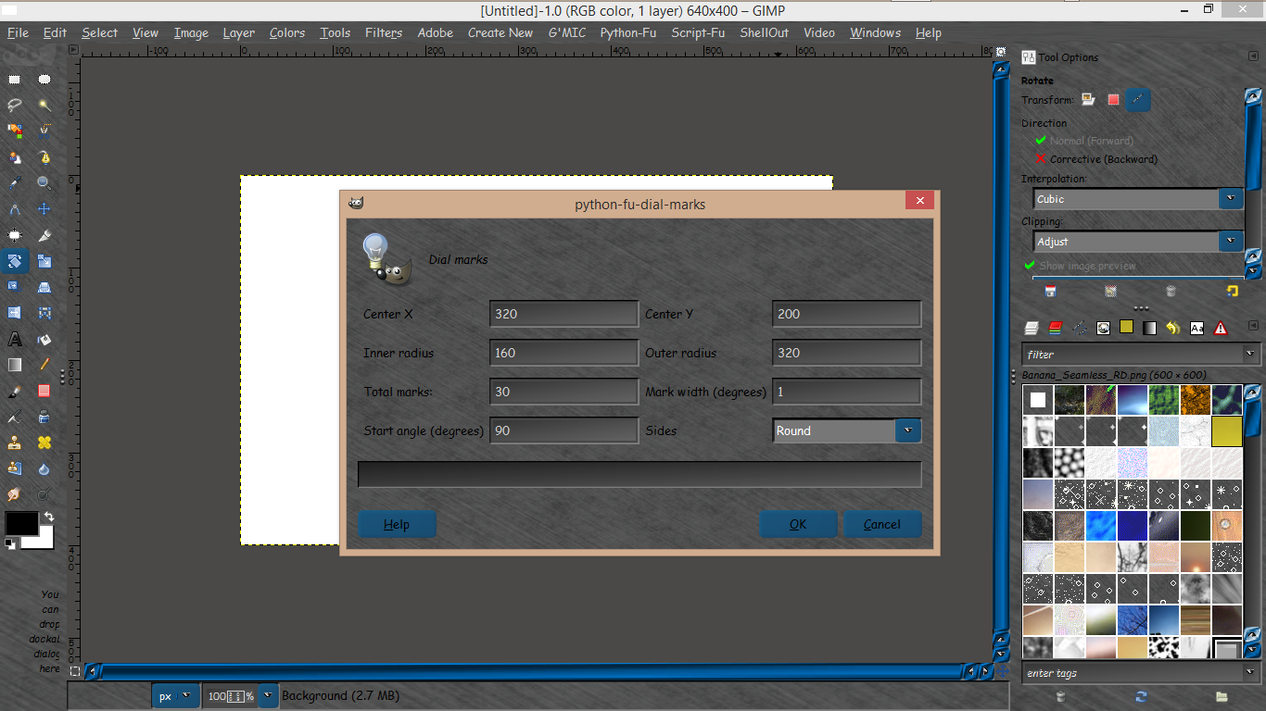Screen dimensions: 1266x711
Task: Swap foreground and background colors
Action: coord(48,517)
